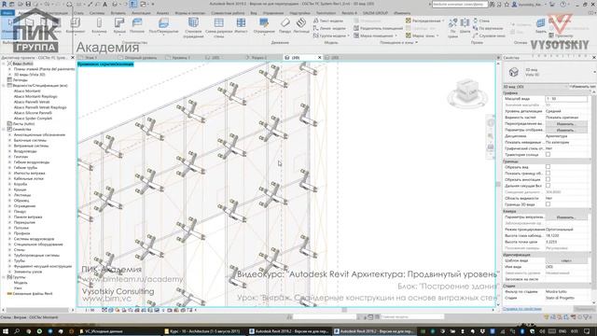Select the Ramp (Пандус) tool icon

coord(285,22)
